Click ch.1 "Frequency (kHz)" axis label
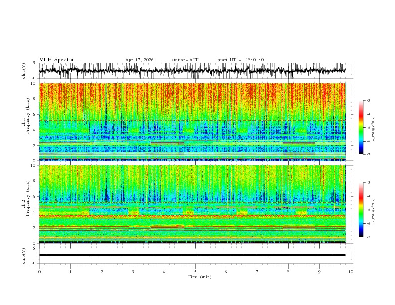 click(28, 116)
